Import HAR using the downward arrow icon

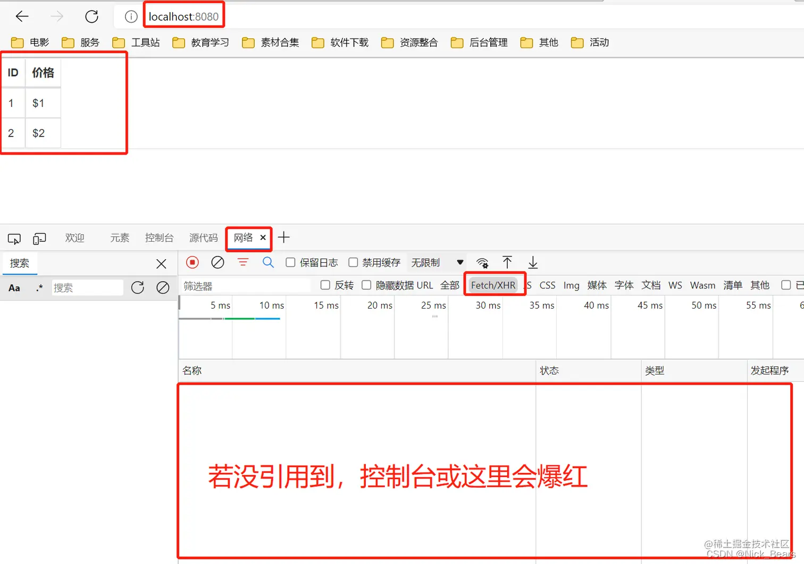[533, 262]
